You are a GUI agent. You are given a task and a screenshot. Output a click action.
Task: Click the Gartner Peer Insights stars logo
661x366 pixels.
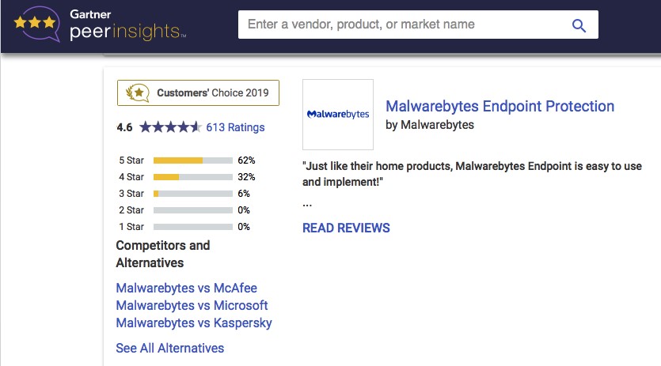(36, 24)
